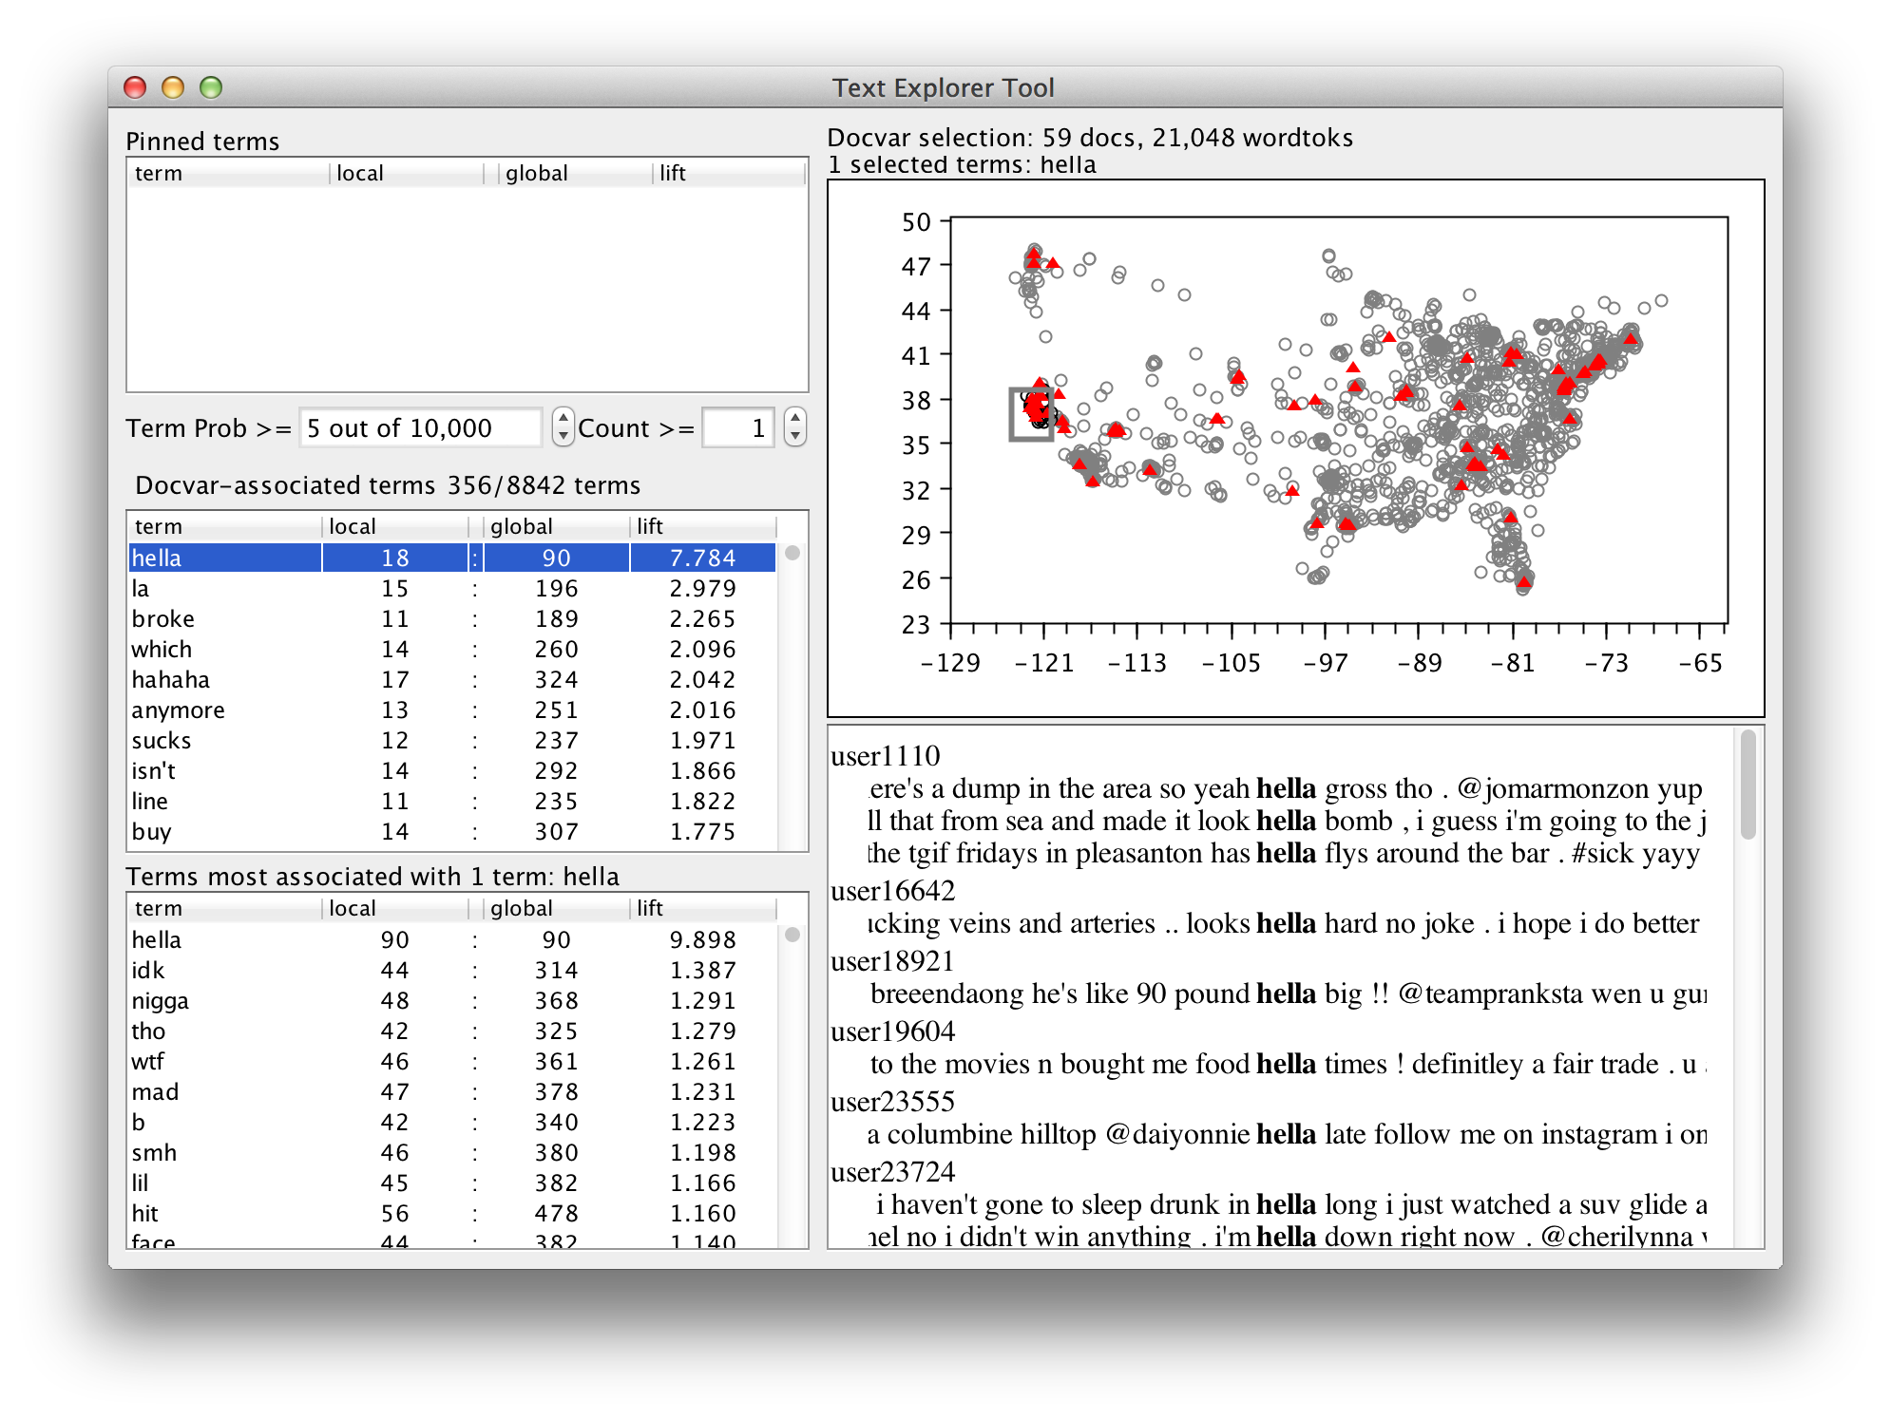
Task: Select the 'b' row in associated terms
Action: 452,1122
